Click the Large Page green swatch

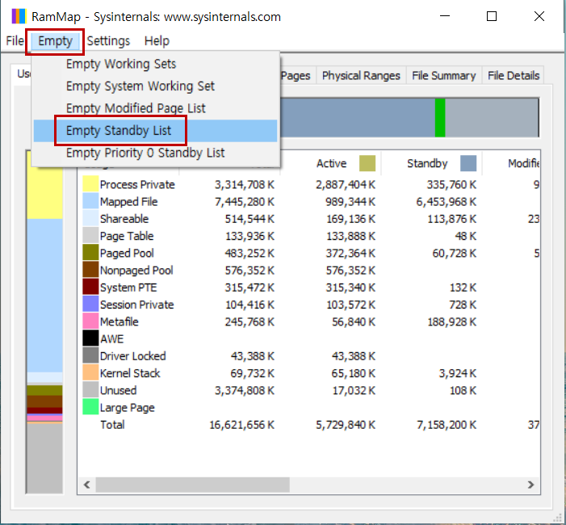click(x=90, y=407)
